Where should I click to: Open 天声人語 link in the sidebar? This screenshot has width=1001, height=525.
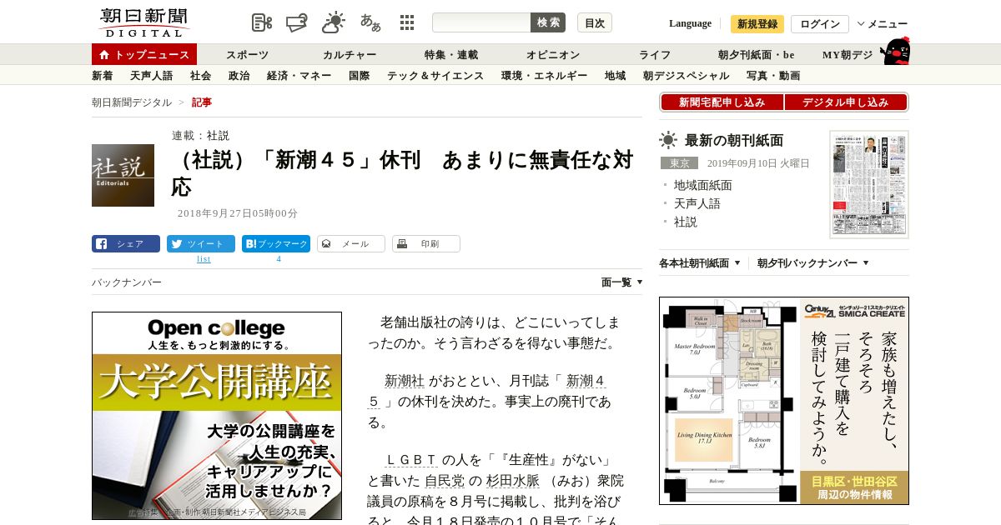point(697,203)
